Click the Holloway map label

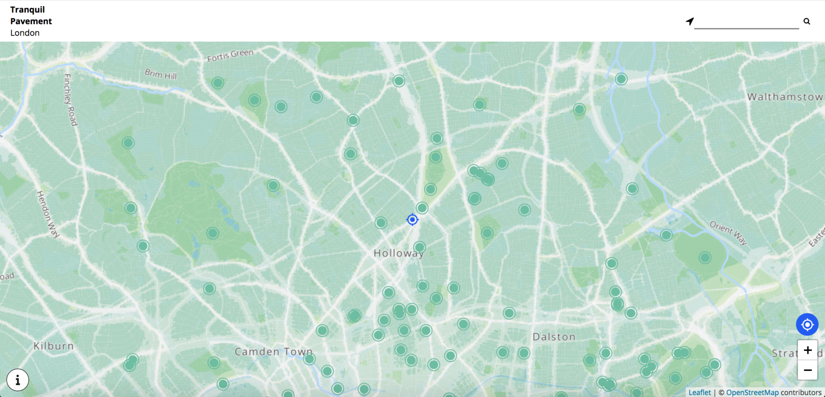[398, 253]
